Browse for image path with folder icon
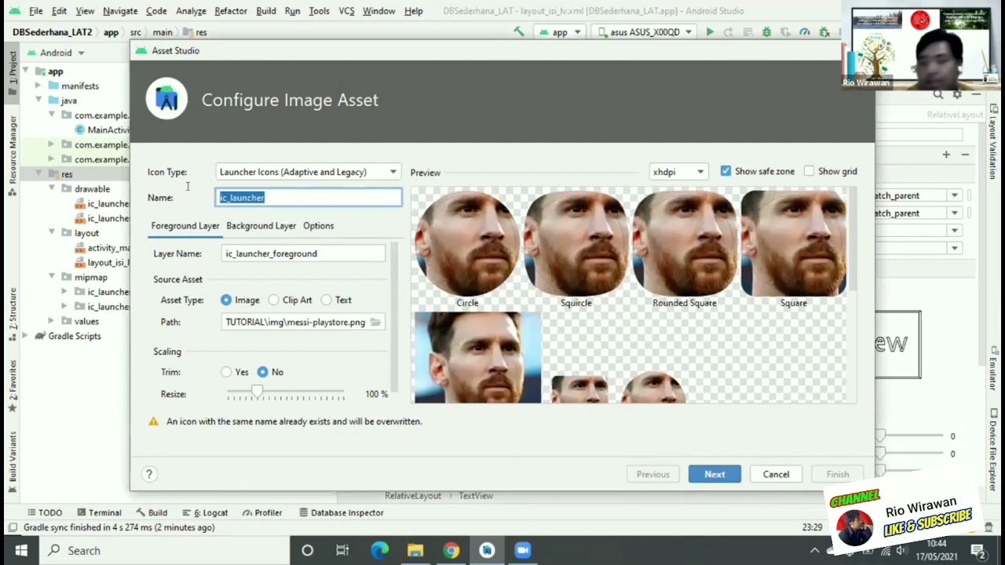 [x=375, y=323]
